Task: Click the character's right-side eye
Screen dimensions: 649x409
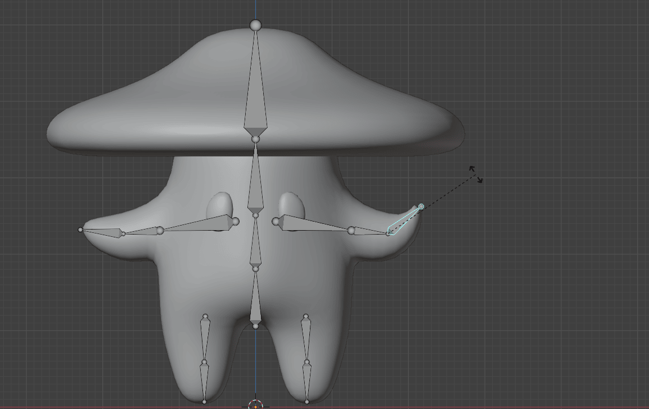Action: [x=292, y=205]
